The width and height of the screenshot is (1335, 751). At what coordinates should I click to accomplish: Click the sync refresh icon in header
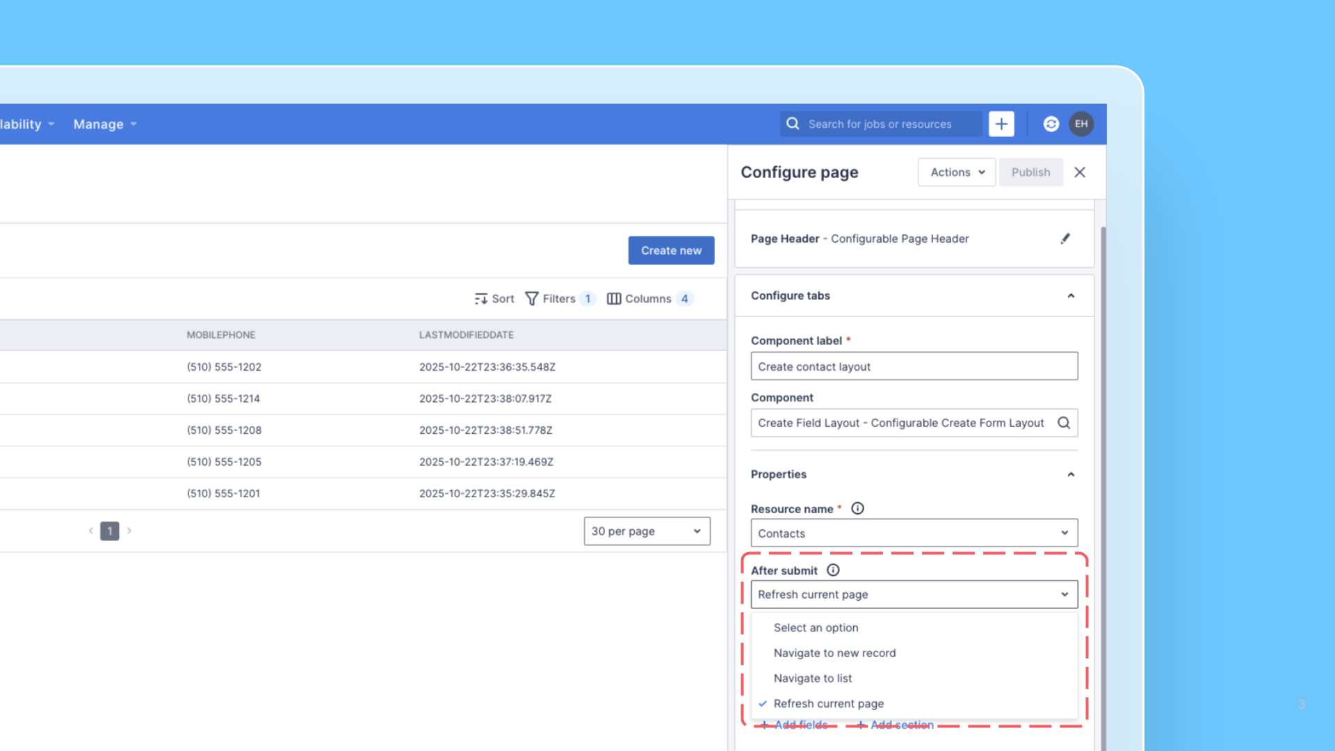[1051, 124]
